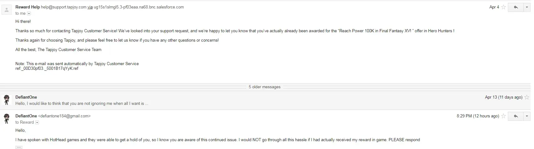The width and height of the screenshot is (534, 149).
Task: Open More options beside 8:29 PM reply
Action: pos(527,116)
